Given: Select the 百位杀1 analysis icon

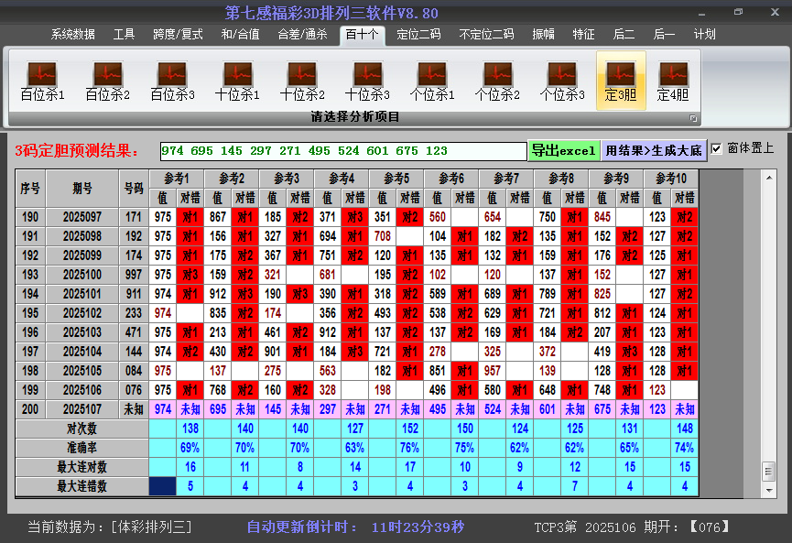Looking at the screenshot, I should pos(42,81).
